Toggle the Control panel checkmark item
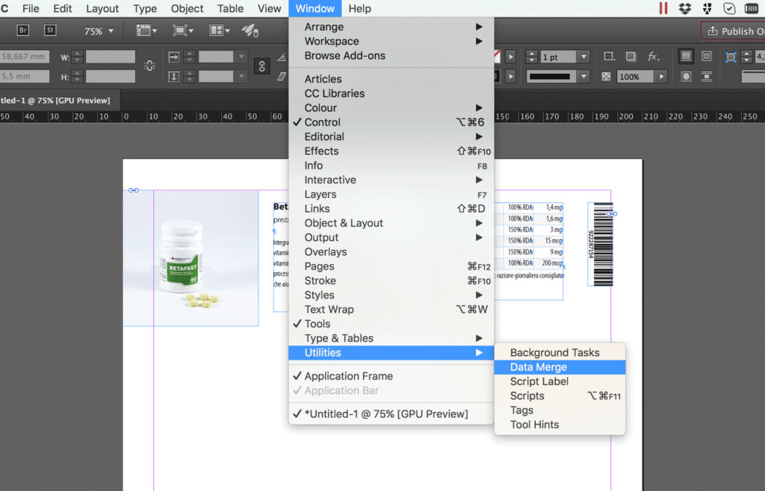The image size is (765, 491). tap(391, 122)
